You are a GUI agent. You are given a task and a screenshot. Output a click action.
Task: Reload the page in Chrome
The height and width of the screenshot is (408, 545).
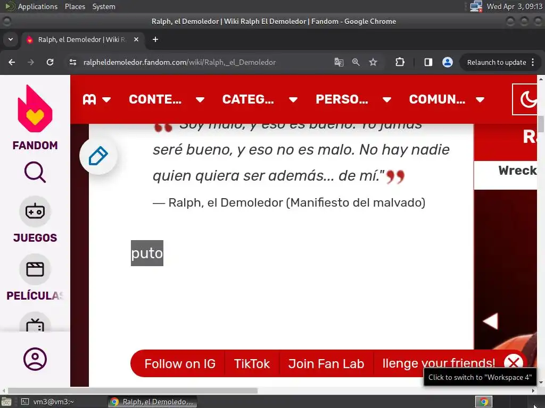tap(50, 62)
